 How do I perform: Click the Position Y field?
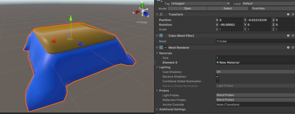tap(259, 20)
